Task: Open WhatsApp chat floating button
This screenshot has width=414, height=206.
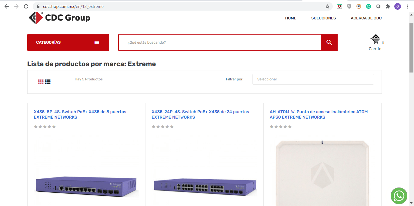Action: [399, 196]
